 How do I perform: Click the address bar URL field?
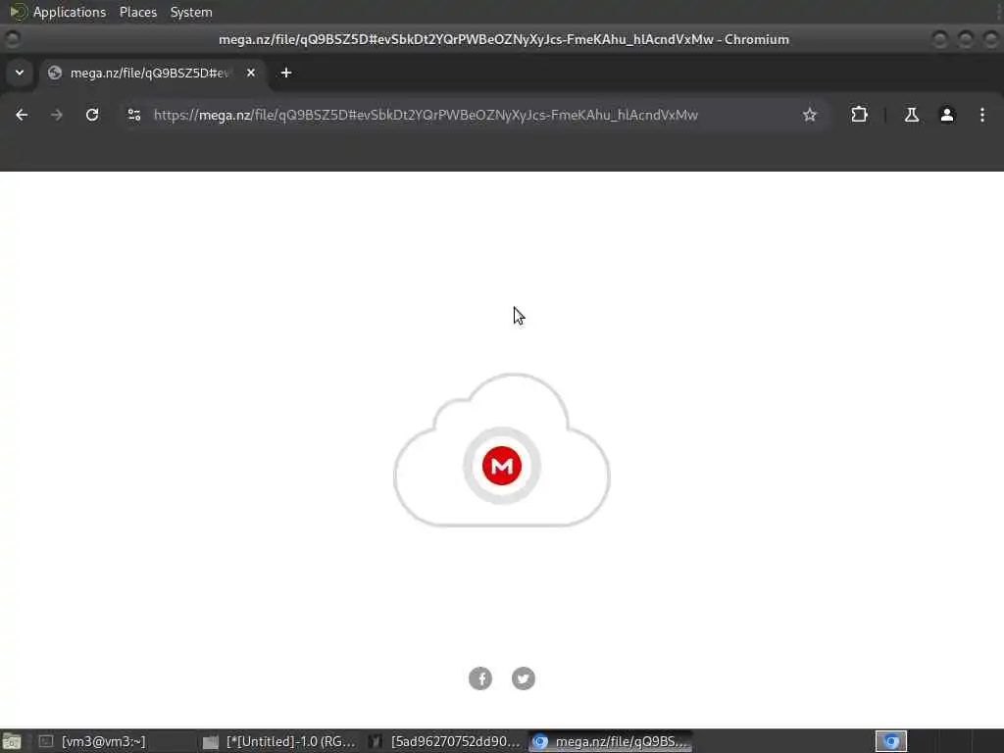coord(474,115)
